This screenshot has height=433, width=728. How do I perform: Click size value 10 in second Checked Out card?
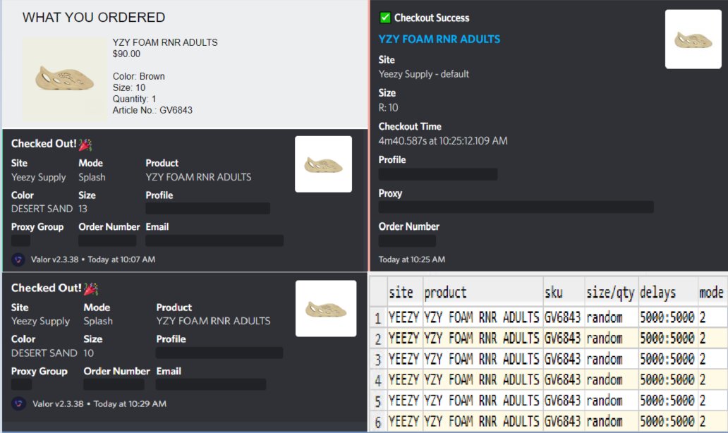[88, 353]
